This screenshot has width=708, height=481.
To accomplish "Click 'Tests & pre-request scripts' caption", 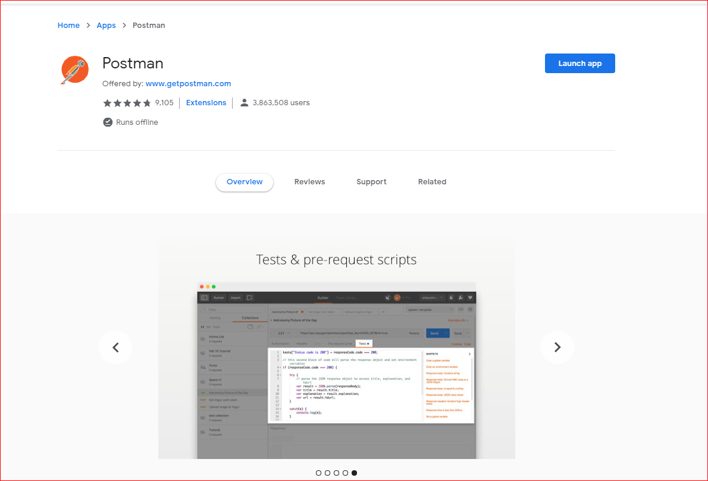I will pos(336,259).
